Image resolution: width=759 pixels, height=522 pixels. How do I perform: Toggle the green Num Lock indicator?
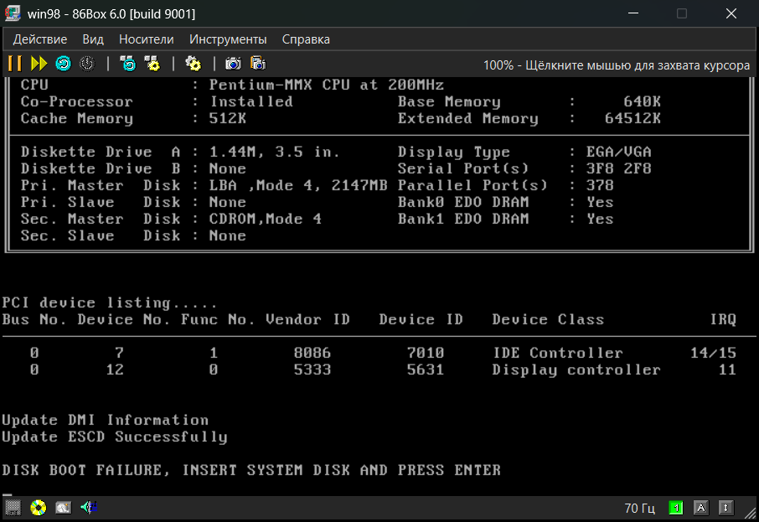pyautogui.click(x=676, y=508)
